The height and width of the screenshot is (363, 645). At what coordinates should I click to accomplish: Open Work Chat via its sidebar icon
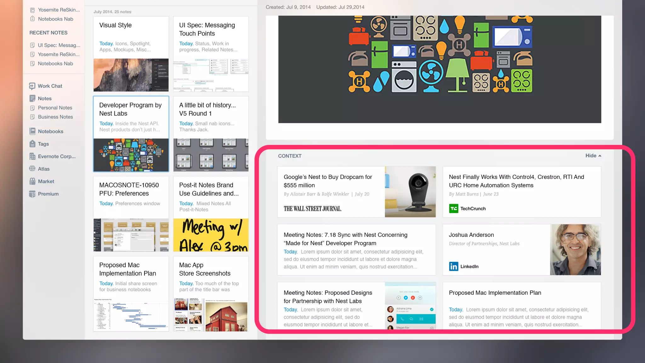coord(32,86)
